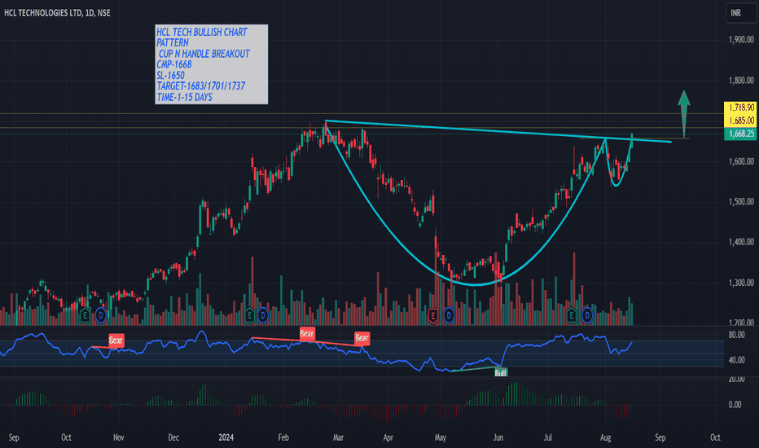Click the Dec label on the time axis
Viewport: 759px width, 448px height.
click(173, 437)
